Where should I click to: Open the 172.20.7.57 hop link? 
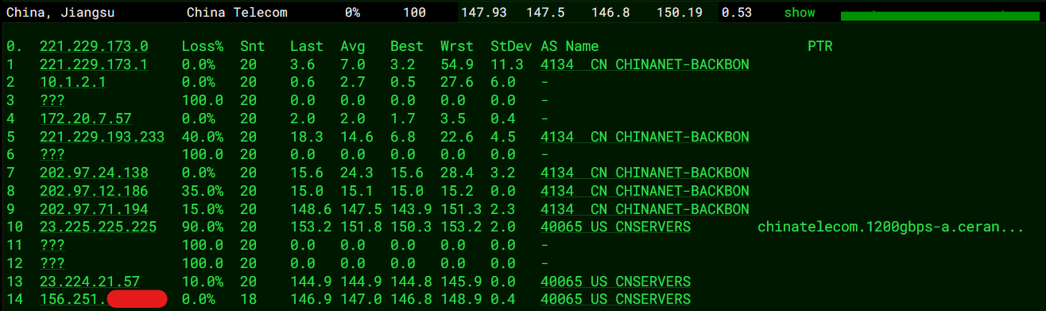pos(86,119)
